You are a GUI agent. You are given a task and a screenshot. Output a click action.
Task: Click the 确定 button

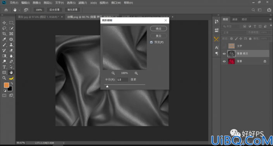point(158,29)
